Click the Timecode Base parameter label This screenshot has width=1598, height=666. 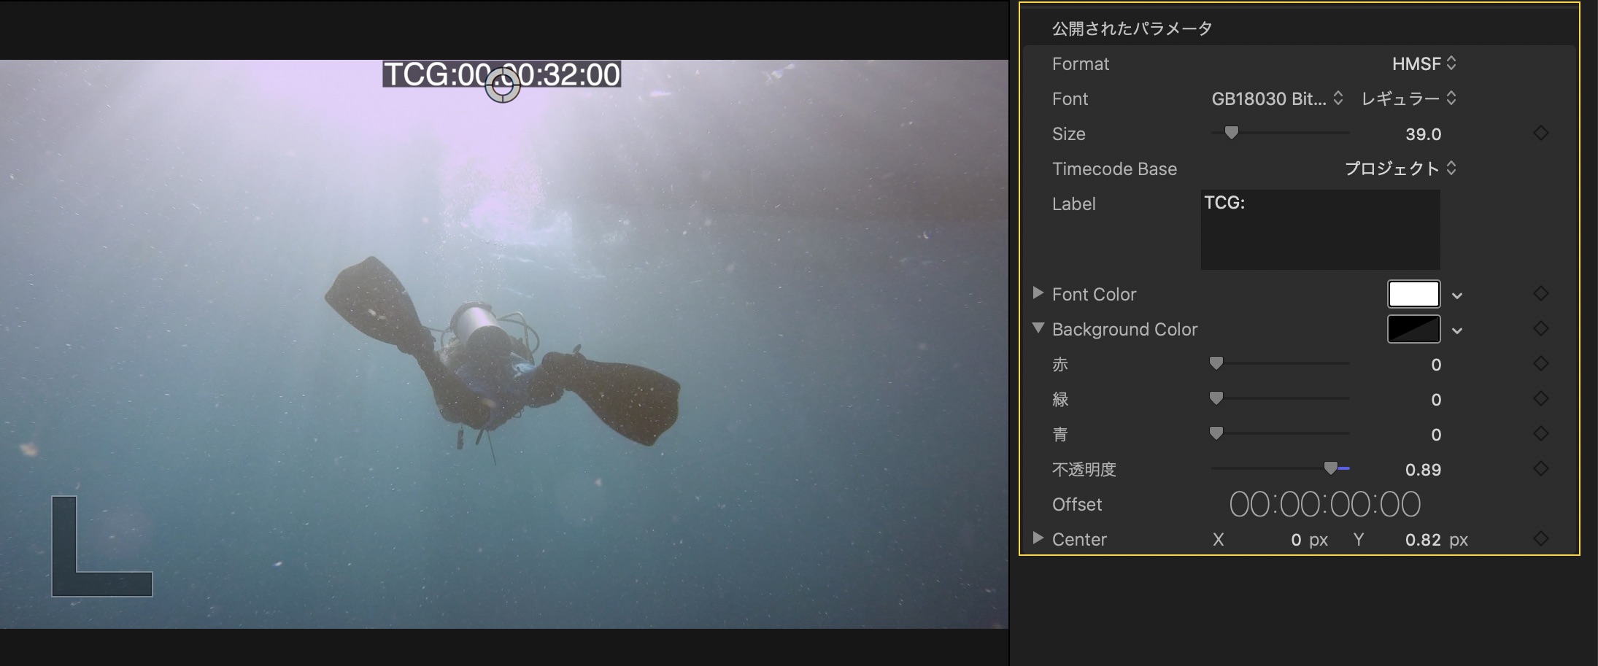coord(1114,169)
